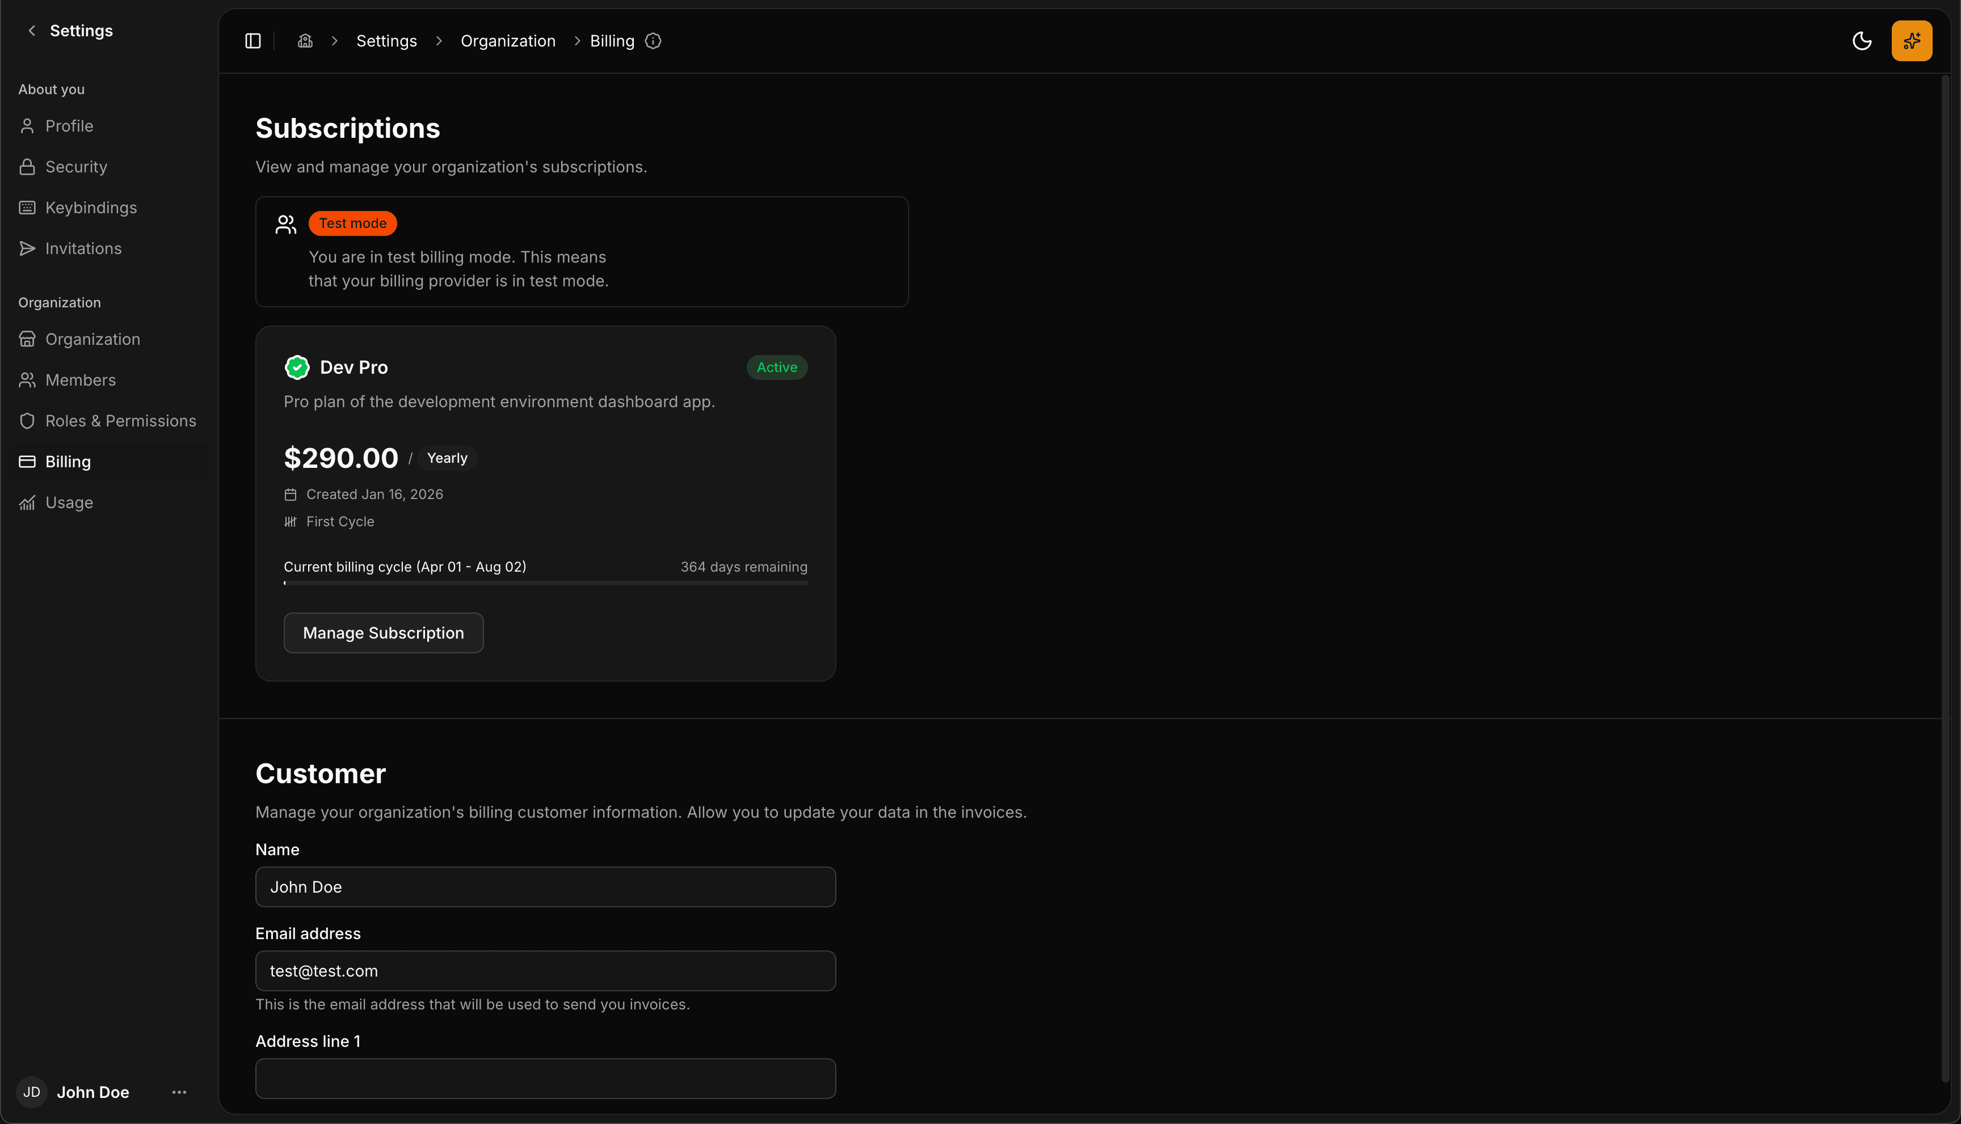Viewport: 1961px width, 1124px height.
Task: Toggle the sidebar panel visibility
Action: tap(253, 40)
